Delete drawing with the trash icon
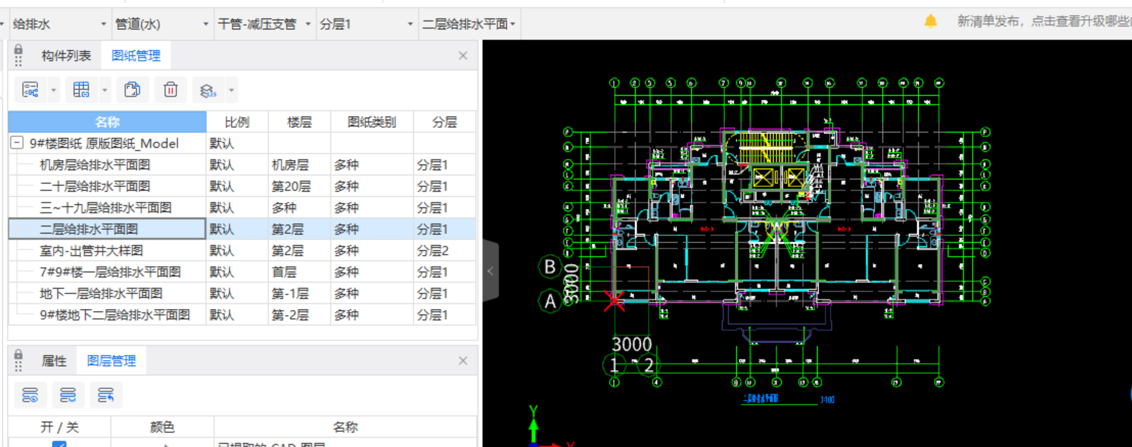This screenshot has width=1132, height=447. coord(170,90)
